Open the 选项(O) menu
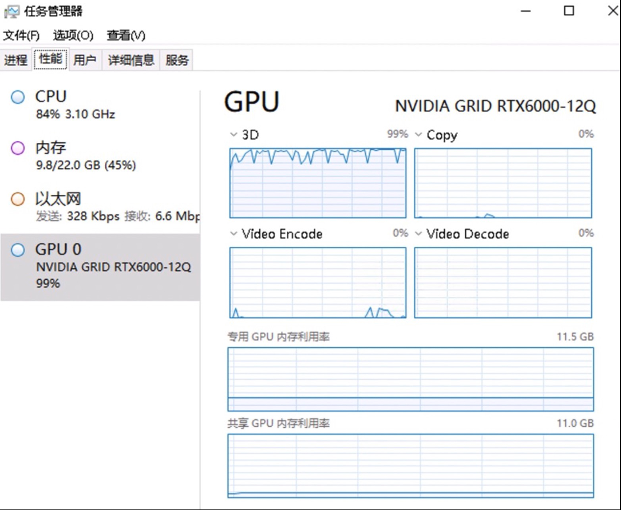 (73, 36)
